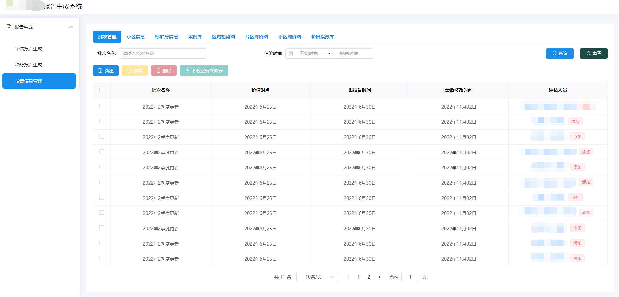619x297 pixels.
Task: Focus the 批次名称 input field
Action: 163,53
